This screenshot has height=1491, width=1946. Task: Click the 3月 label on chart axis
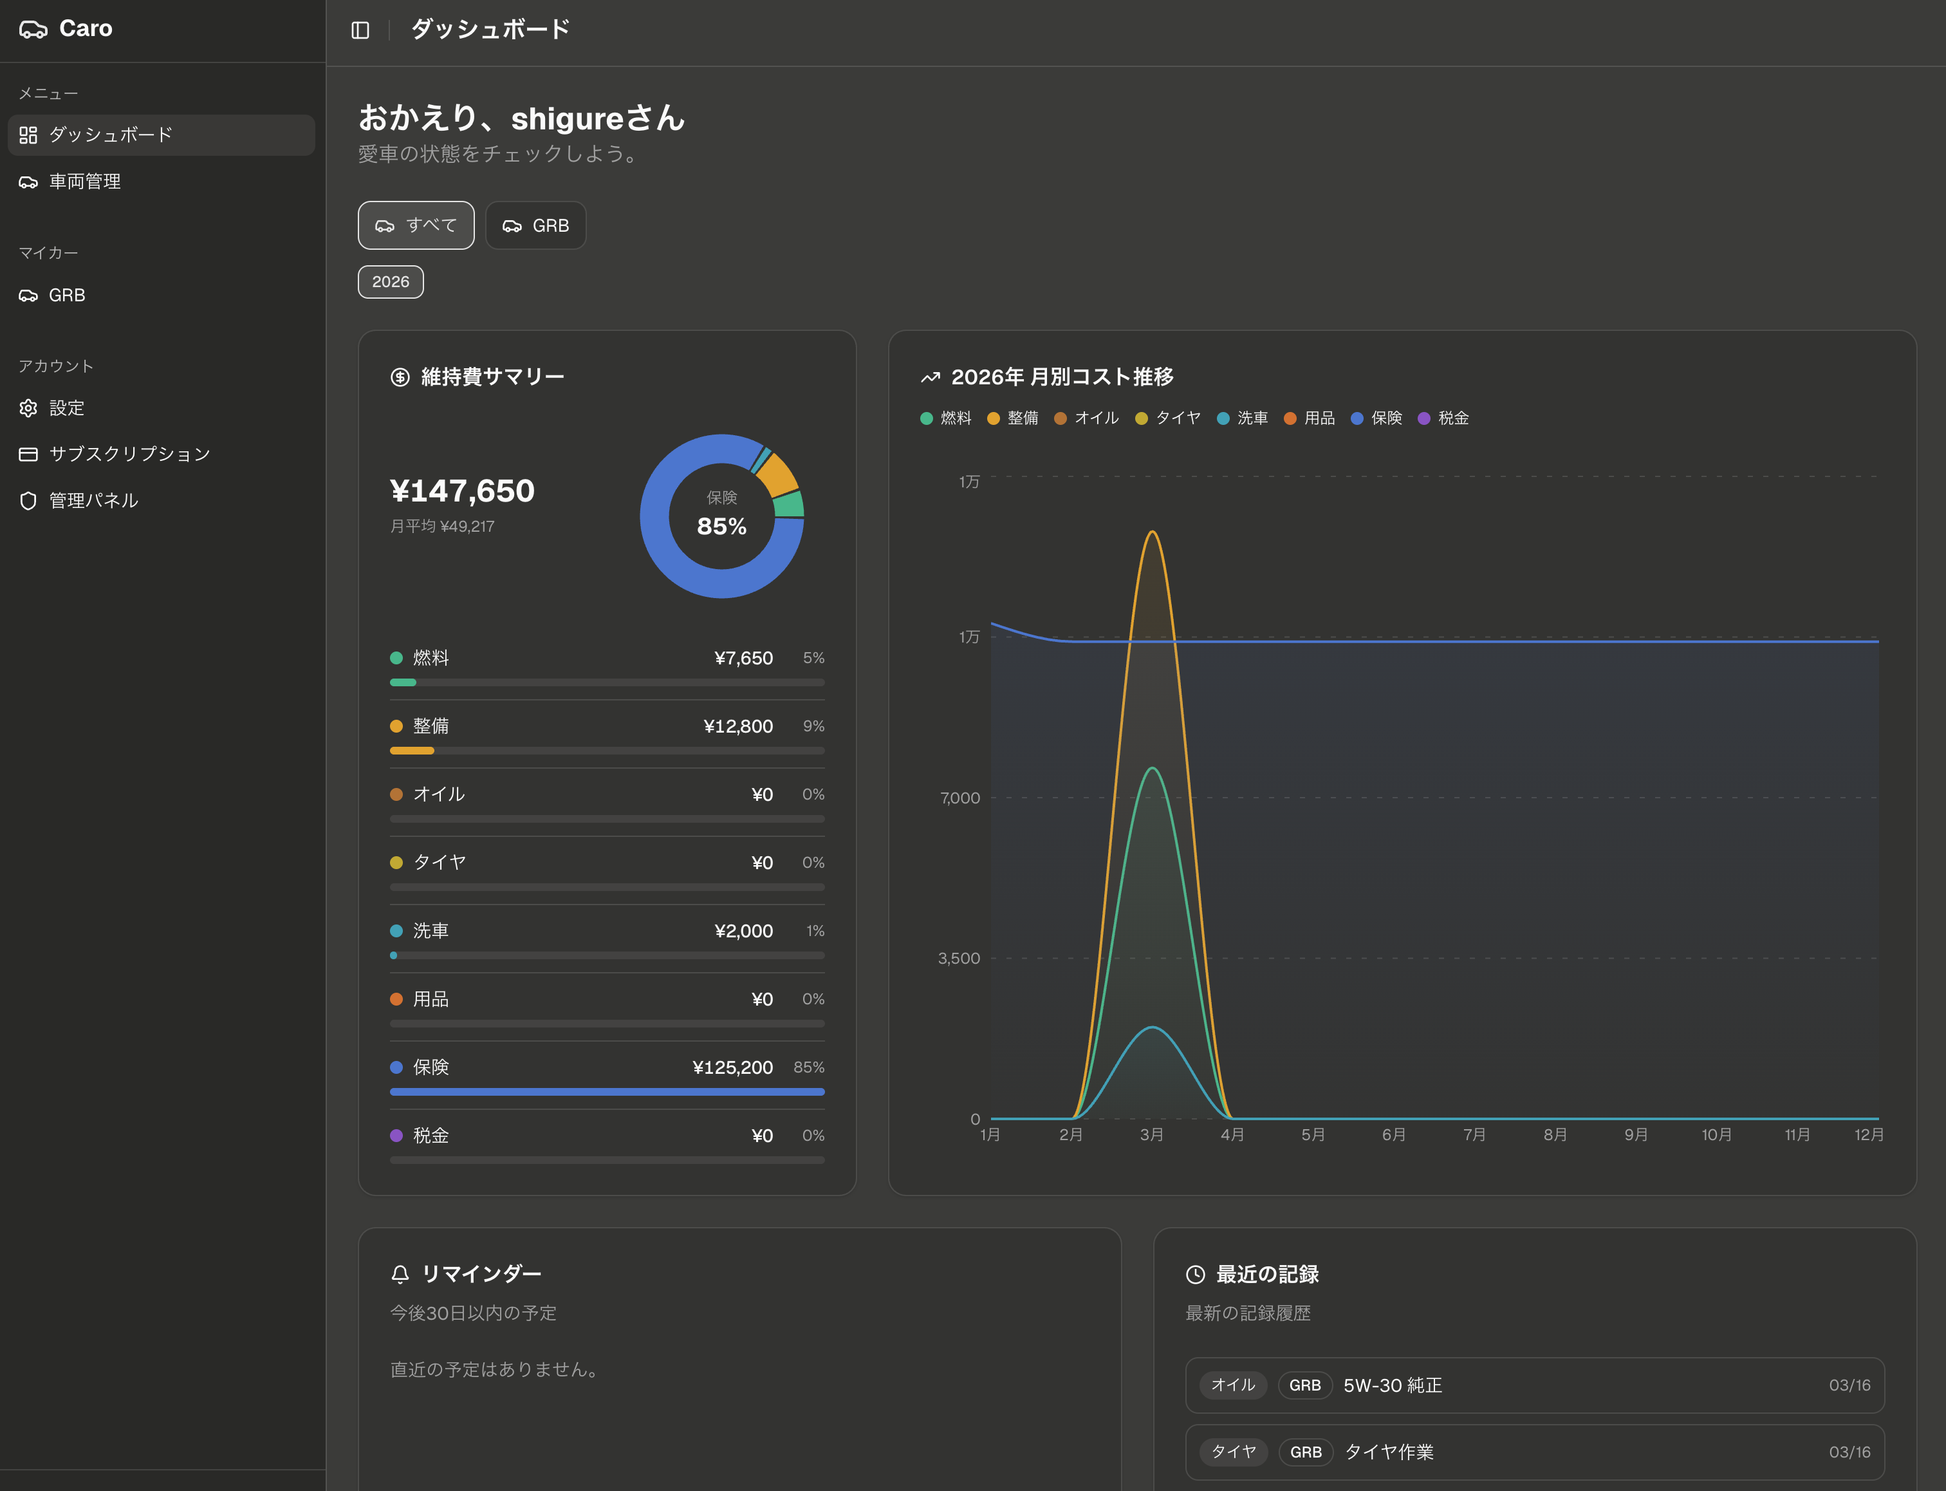tap(1151, 1135)
